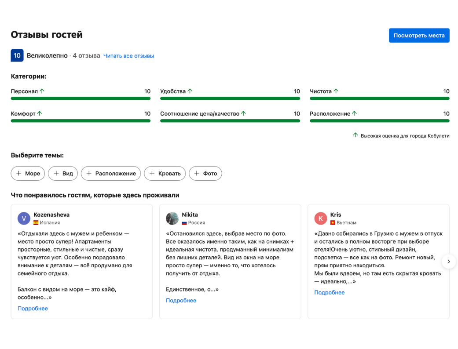The image size is (458, 349).
Task: Show next reviews with right chevron
Action: point(448,262)
